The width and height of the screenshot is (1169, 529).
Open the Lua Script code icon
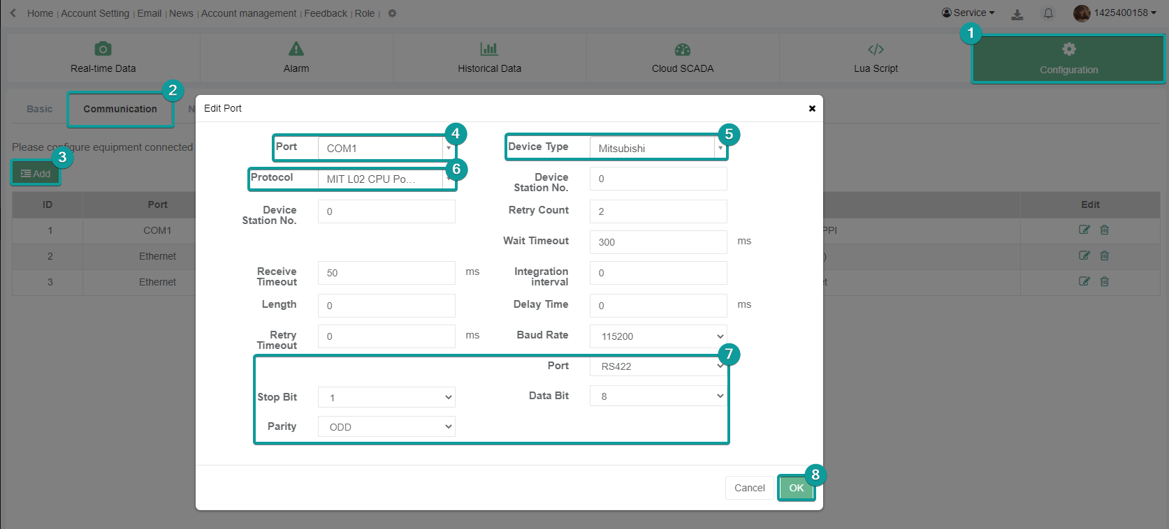click(x=876, y=49)
